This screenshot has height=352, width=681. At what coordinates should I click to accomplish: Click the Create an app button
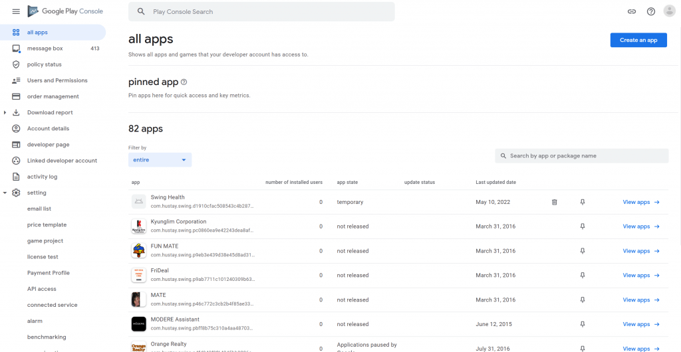pos(638,40)
